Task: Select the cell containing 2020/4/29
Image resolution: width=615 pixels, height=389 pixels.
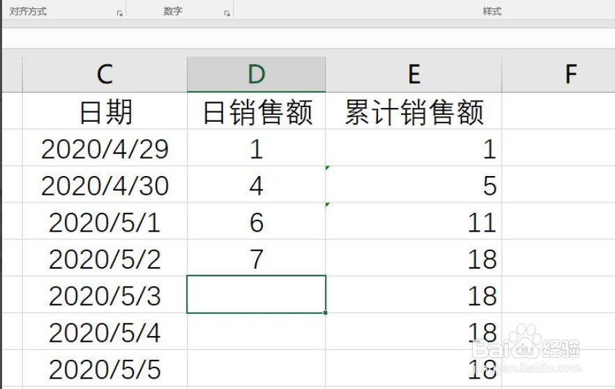Action: 105,148
